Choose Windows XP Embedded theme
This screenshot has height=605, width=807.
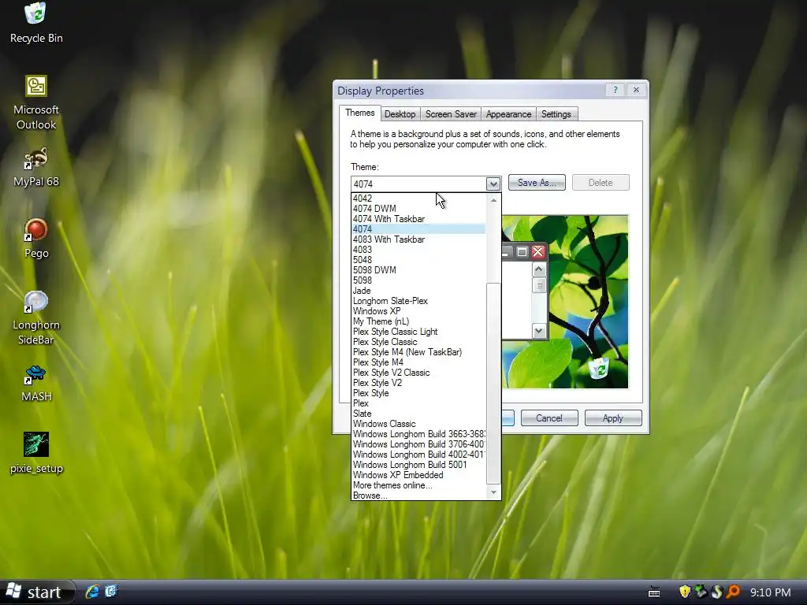(418, 475)
